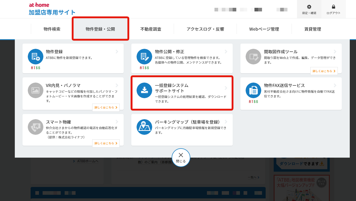Click the ATBB label under 物件登録 icon
Viewport: 356px width, 201px height.
(36, 68)
